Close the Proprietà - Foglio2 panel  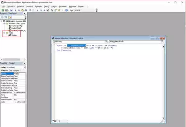coord(24,63)
